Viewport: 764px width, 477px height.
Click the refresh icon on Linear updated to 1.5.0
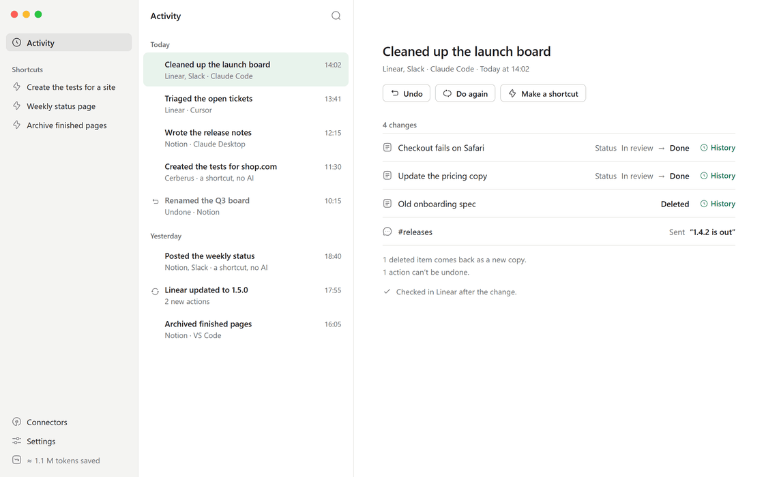[155, 291]
